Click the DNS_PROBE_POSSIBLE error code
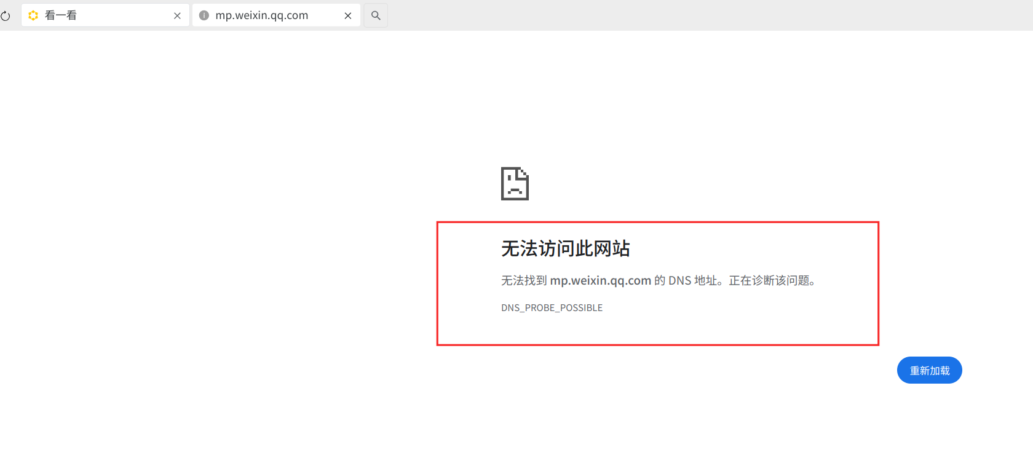The height and width of the screenshot is (458, 1033). tap(552, 307)
